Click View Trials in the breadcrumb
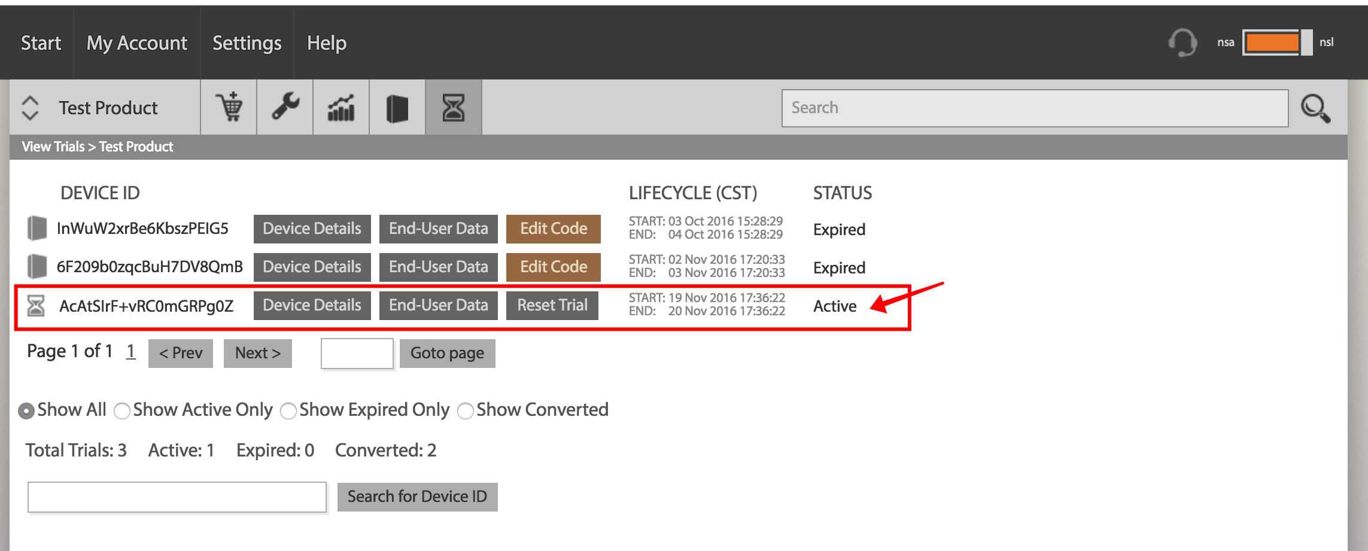1368x551 pixels. click(53, 147)
